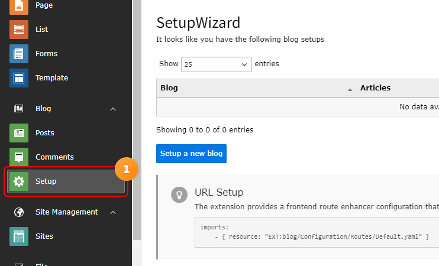
Task: Collapse the Site Management group chevron
Action: coord(113,212)
